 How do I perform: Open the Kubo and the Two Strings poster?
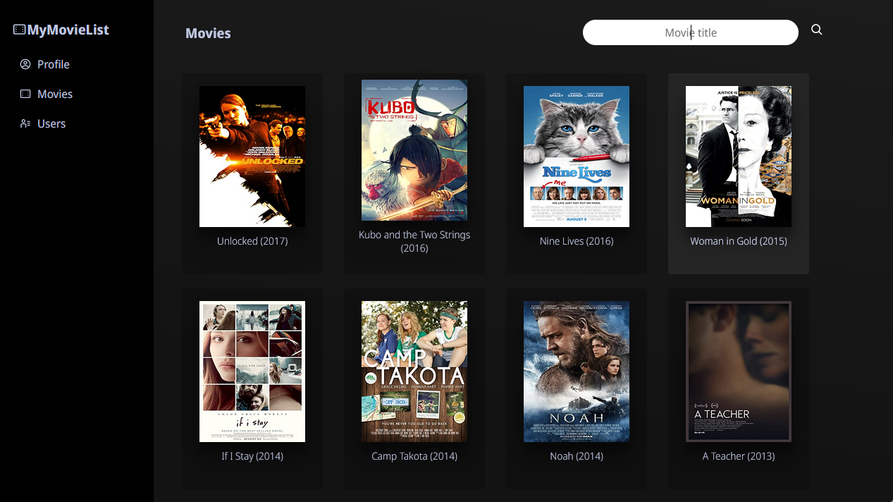pos(414,150)
